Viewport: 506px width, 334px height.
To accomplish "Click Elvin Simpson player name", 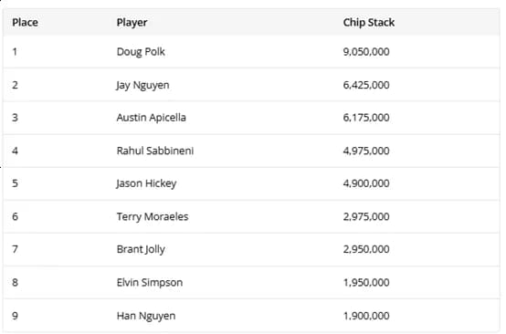I will pyautogui.click(x=150, y=283).
